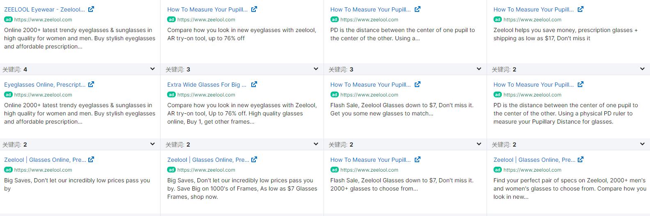650x216 pixels.
Task: Open Eyeglasses Online, Prescript... title link
Action: pyautogui.click(x=45, y=85)
